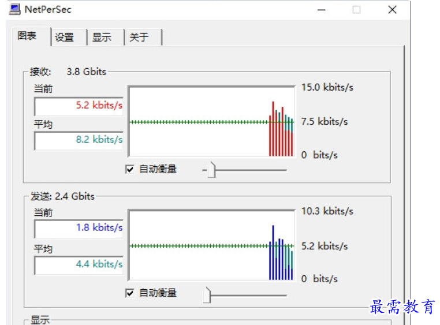Toggle 自动衡量 checkbox in the 发送 section

(x=130, y=293)
